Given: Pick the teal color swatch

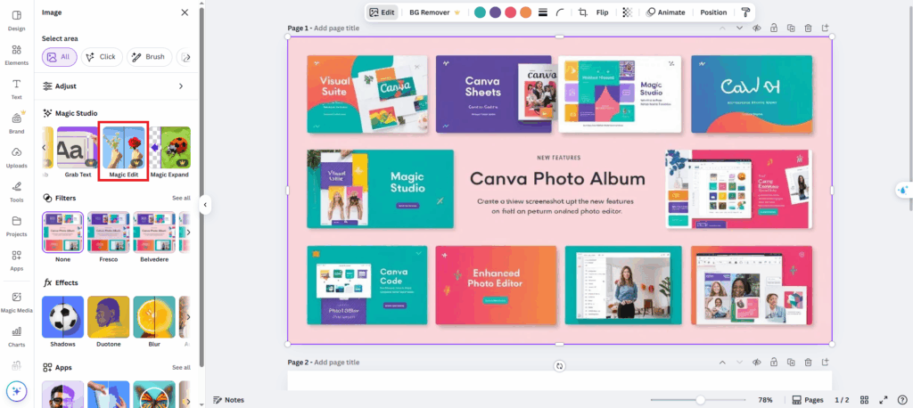Looking at the screenshot, I should tap(480, 12).
